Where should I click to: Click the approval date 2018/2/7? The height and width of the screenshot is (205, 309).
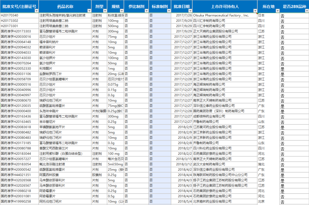[182, 148]
